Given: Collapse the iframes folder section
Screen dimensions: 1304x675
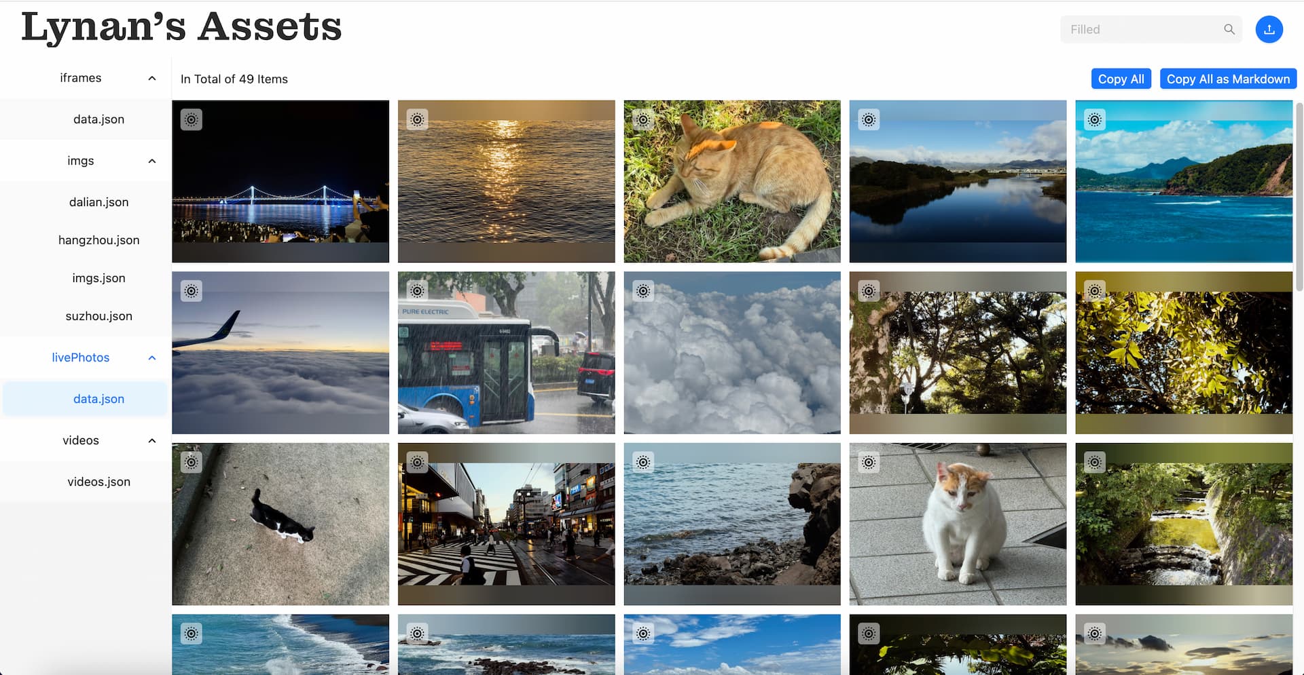Looking at the screenshot, I should coord(152,78).
